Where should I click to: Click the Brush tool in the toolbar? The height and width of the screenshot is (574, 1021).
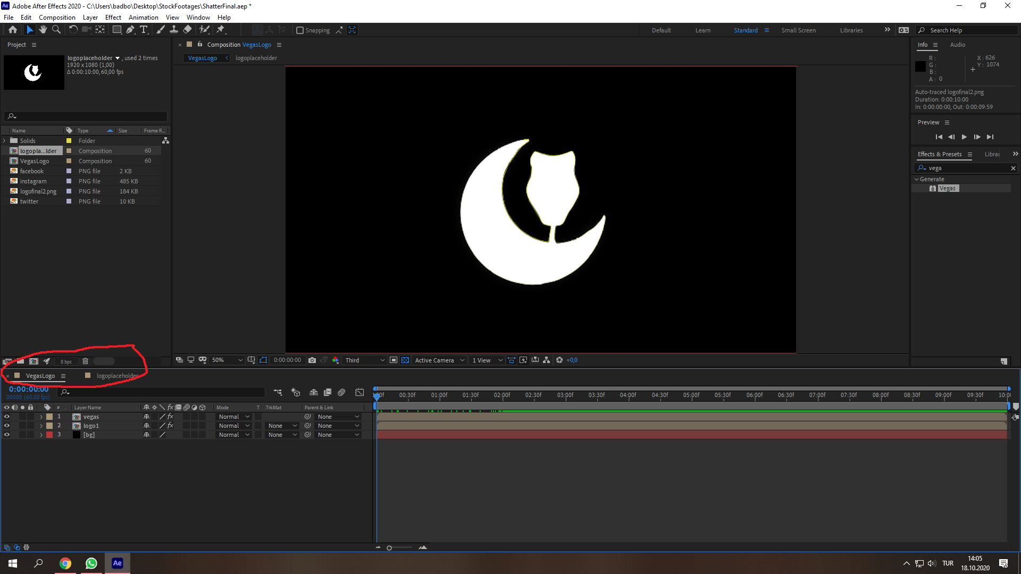coord(161,30)
